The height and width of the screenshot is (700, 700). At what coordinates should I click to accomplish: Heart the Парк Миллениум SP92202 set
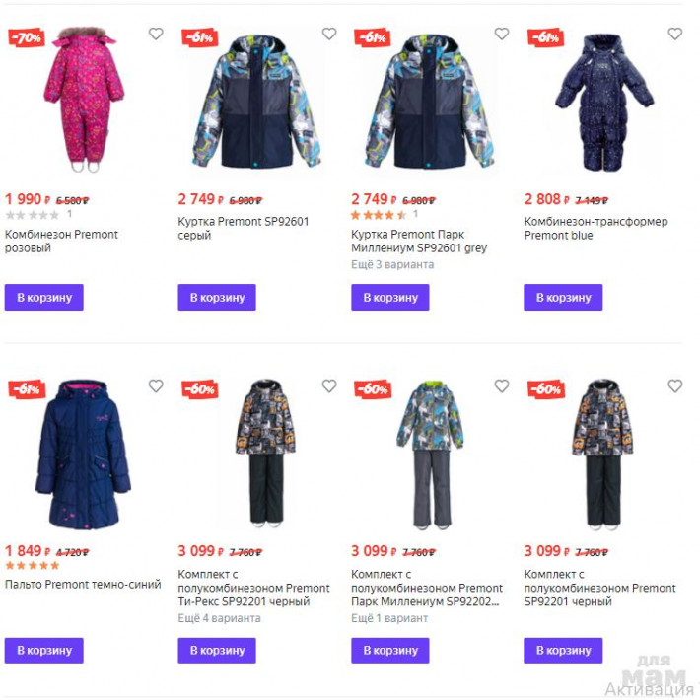502,385
